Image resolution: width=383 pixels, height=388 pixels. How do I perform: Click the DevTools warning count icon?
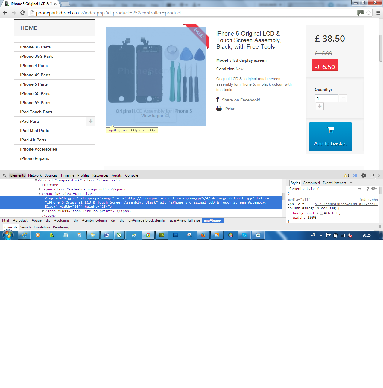pos(346,175)
